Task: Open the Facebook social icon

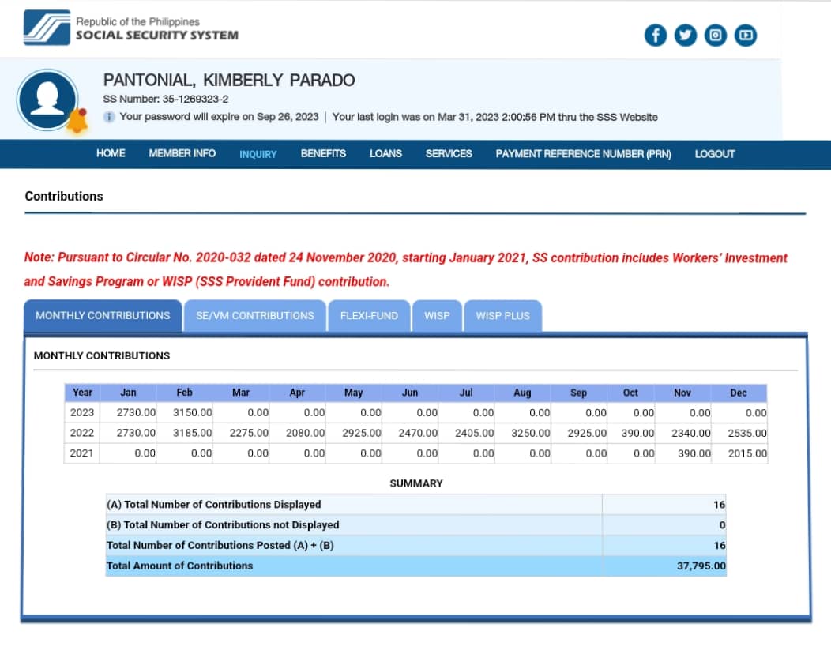Action: click(656, 35)
